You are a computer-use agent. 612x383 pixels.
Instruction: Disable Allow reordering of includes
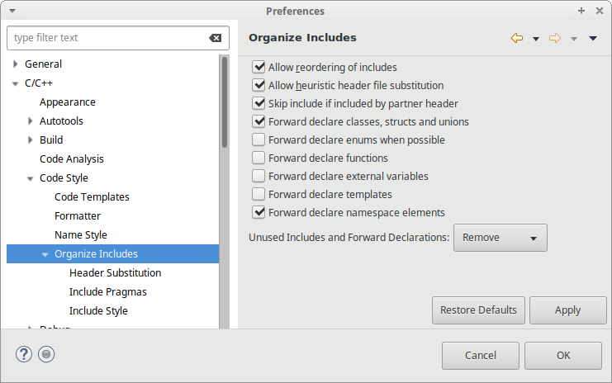259,67
